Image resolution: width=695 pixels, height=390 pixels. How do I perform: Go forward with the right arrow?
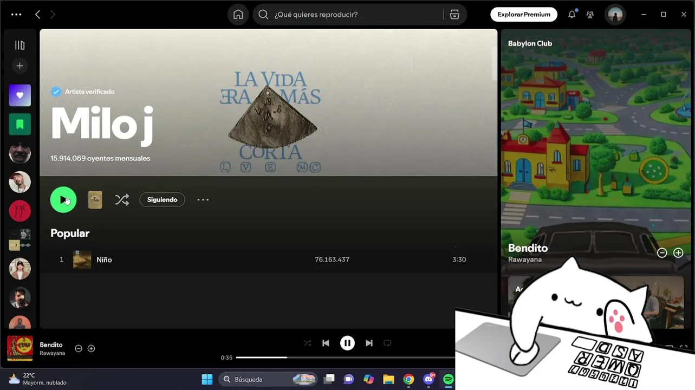(53, 15)
